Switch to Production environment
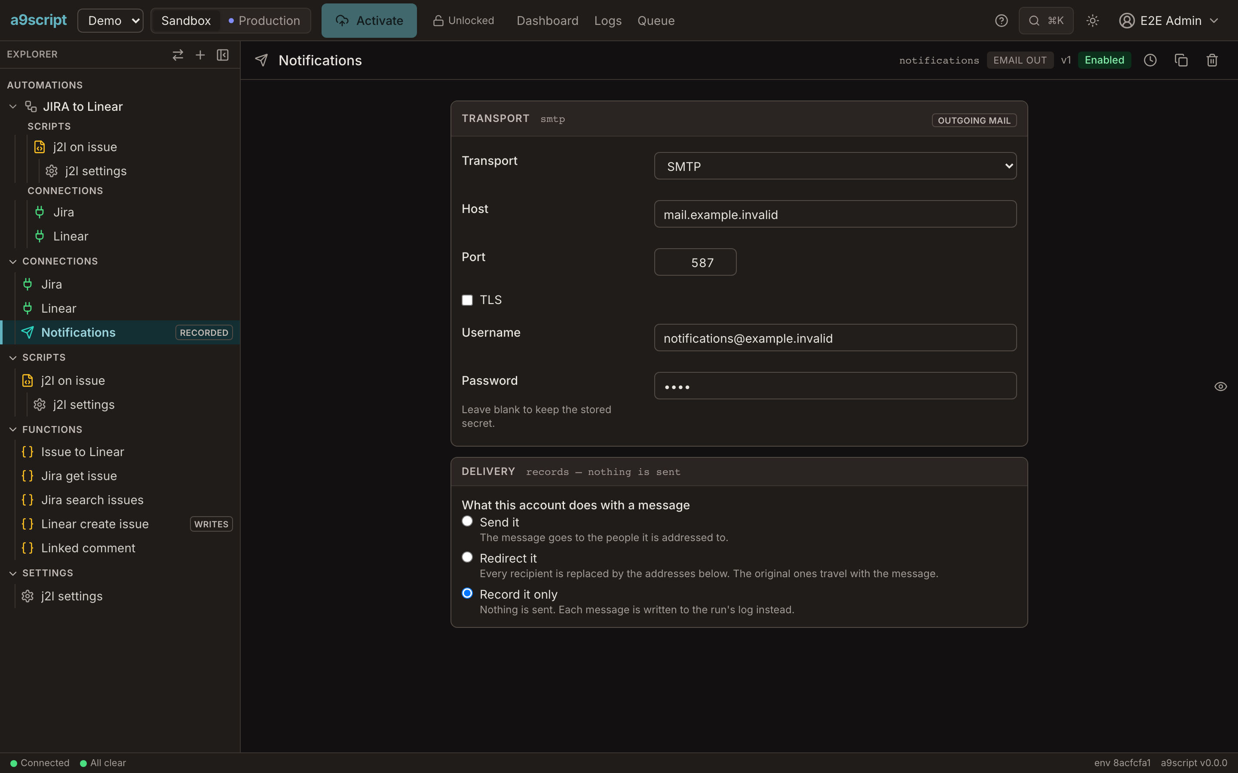The image size is (1238, 773). coord(264,21)
